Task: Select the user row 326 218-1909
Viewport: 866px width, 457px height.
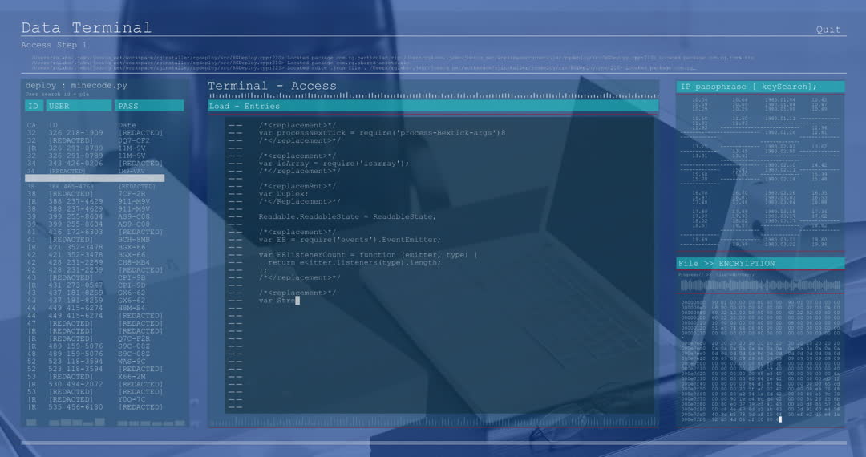Action: (x=75, y=133)
